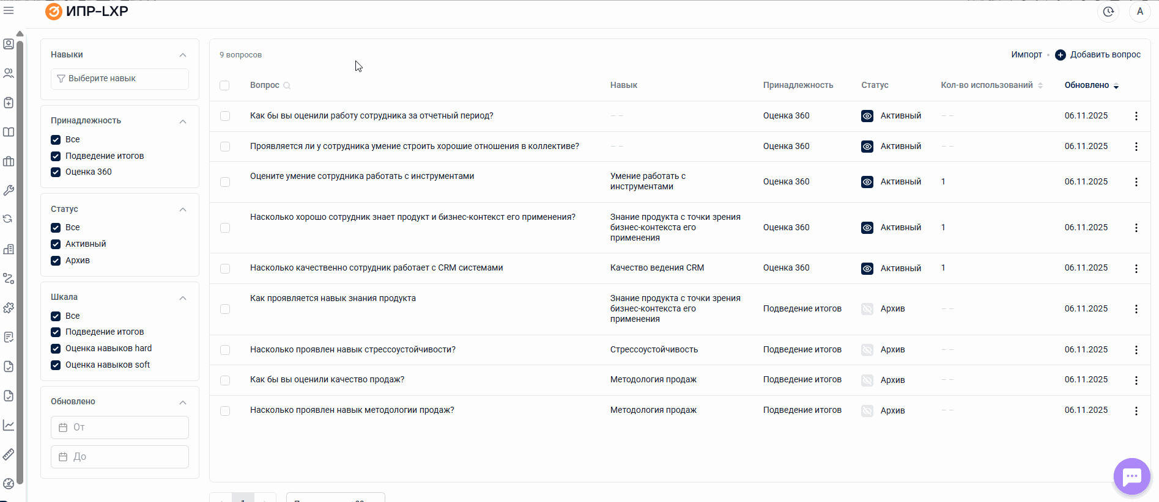Collapse the Навыки filter section
This screenshot has width=1159, height=502.
coord(182,55)
